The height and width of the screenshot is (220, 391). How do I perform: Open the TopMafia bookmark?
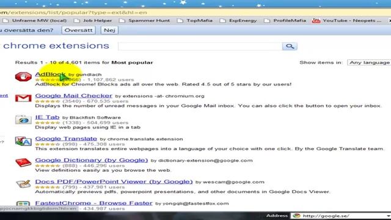pos(195,21)
